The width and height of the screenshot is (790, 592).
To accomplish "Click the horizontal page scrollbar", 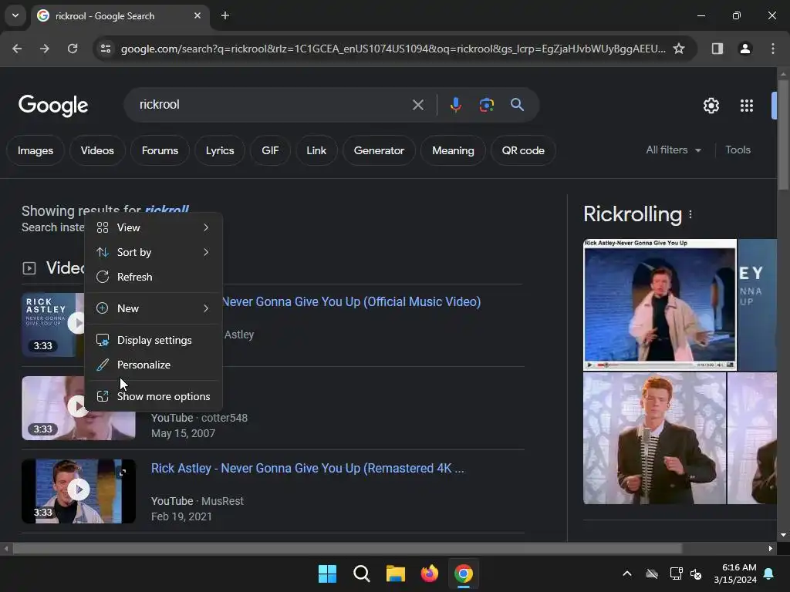I will point(348,548).
